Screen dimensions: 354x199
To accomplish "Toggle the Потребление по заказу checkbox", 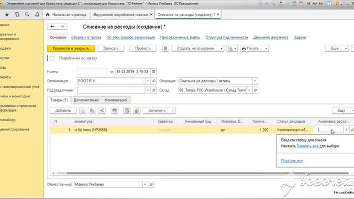I will [x=52, y=58].
